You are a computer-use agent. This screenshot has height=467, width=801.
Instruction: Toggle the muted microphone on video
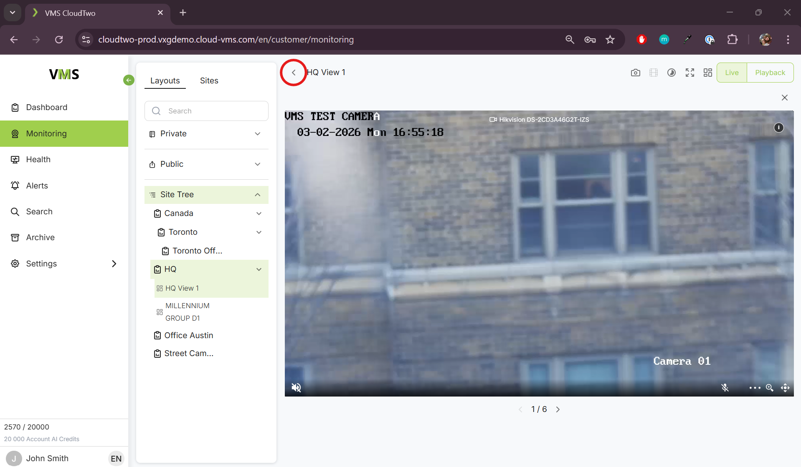725,388
